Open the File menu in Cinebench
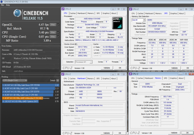The width and height of the screenshot is (194, 135). (x=2, y=5)
